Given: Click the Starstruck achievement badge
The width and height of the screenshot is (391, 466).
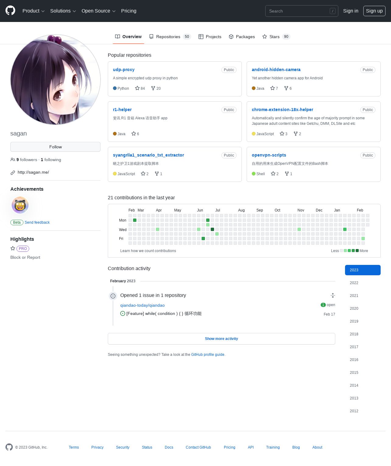Looking at the screenshot, I should click(20, 205).
